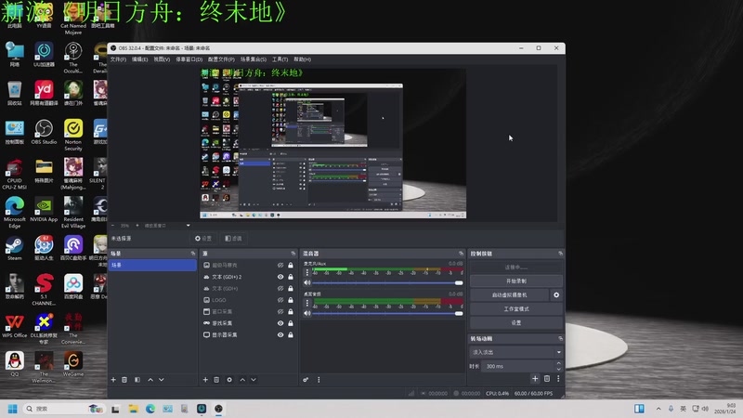
Task: Open File Explorer from the taskbar
Action: tap(133, 409)
